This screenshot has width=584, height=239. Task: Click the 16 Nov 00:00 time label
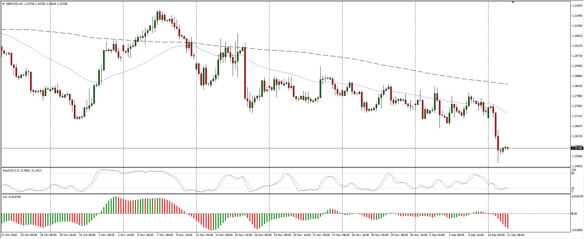tap(263, 235)
